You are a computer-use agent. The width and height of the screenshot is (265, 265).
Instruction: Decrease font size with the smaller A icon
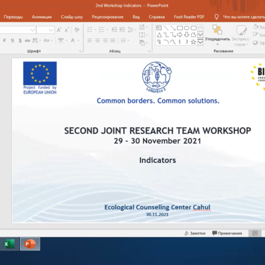click(66, 30)
